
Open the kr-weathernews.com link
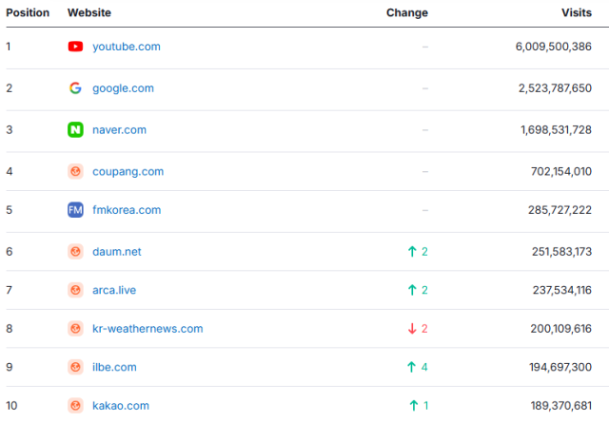147,329
